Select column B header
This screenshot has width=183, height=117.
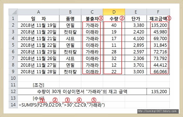coord(70,12)
